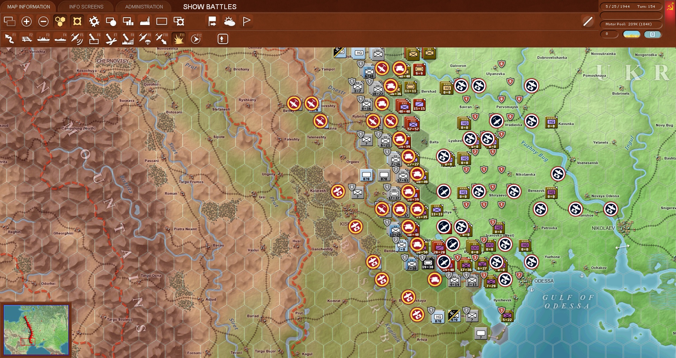This screenshot has height=358, width=676.
Task: Click the plain rectangle outline icon
Action: tap(162, 21)
